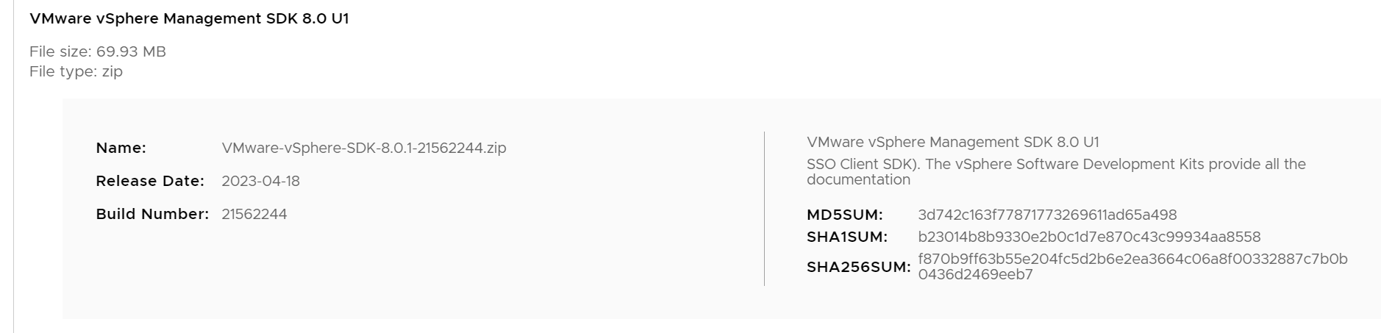Click the MD5SUM label

[844, 215]
